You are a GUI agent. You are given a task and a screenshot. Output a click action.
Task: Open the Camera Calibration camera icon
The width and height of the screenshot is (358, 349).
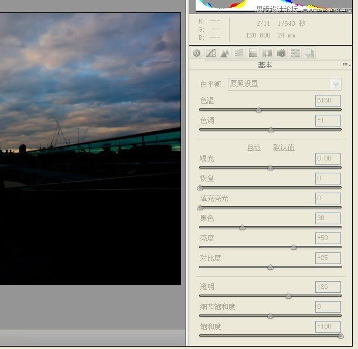(281, 53)
